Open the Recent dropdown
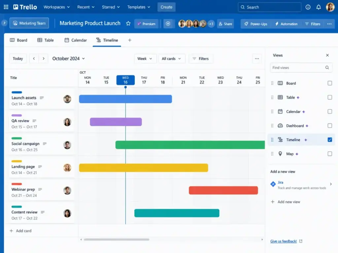Viewport: 338px width, 253px height. click(x=86, y=7)
